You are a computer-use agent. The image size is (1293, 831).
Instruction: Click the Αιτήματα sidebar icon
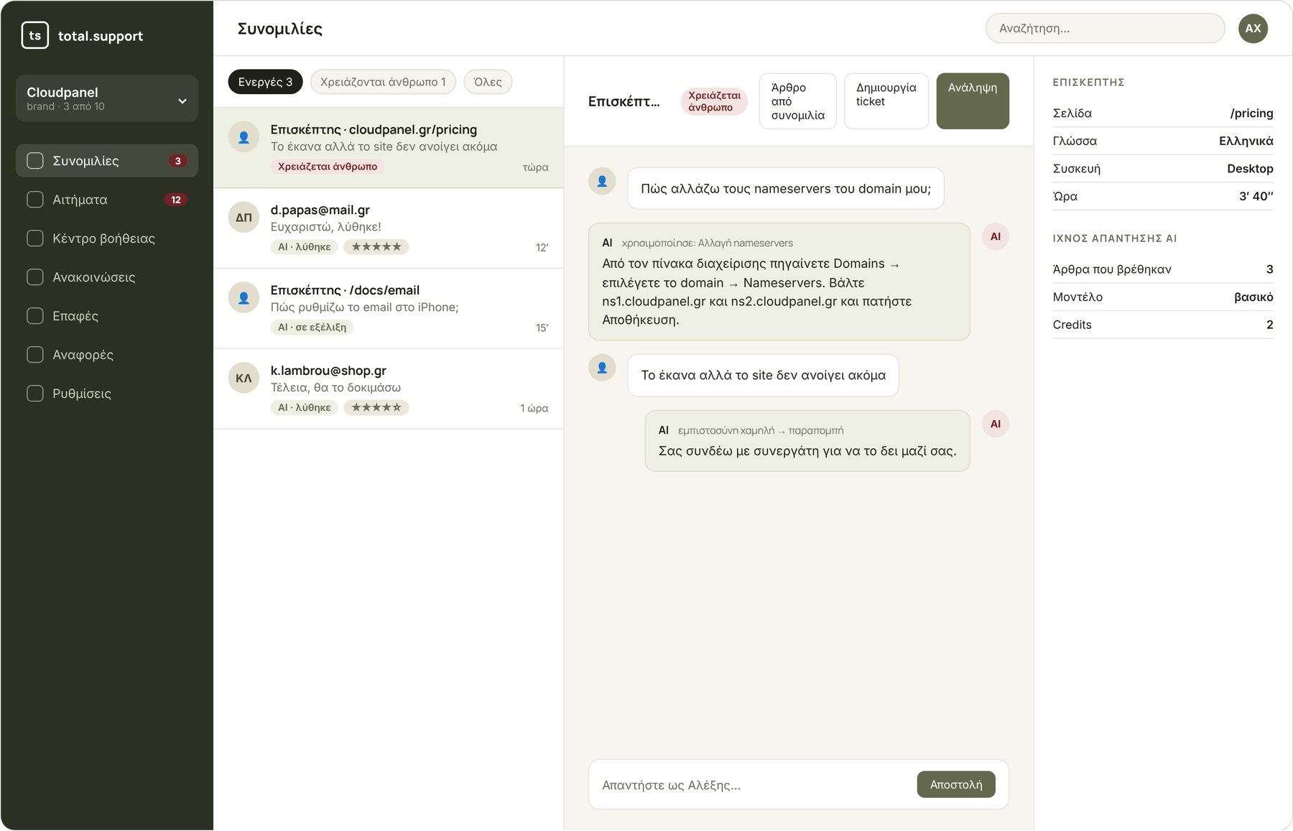coord(35,200)
